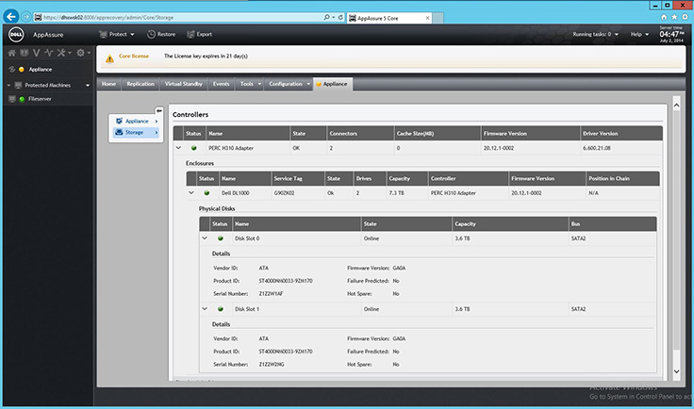The height and width of the screenshot is (409, 694).
Task: Click the Export button
Action: (x=199, y=34)
